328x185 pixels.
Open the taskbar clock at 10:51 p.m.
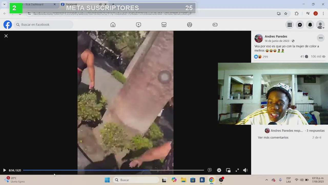(x=318, y=180)
